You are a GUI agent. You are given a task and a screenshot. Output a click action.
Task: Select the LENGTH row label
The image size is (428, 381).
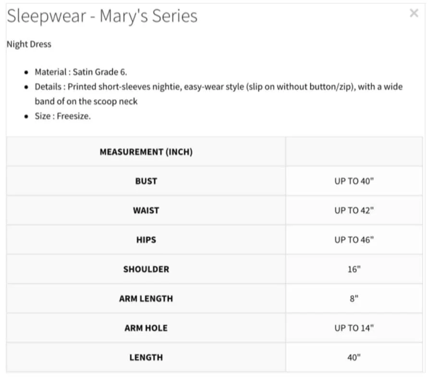(146, 357)
